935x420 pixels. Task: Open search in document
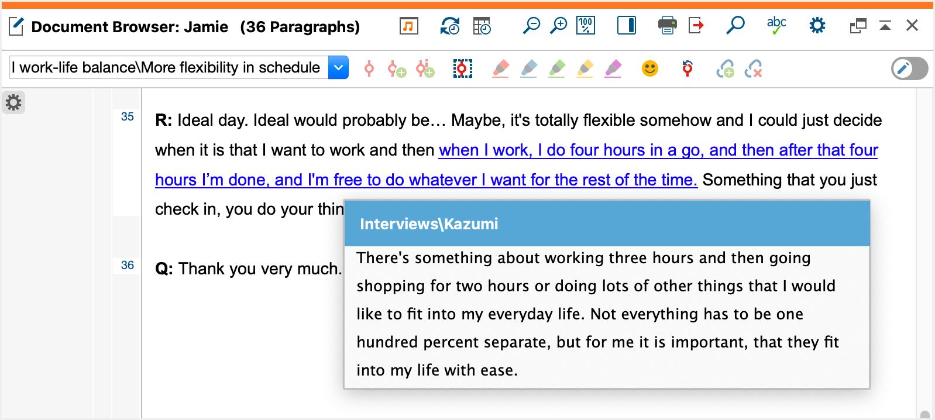pos(735,26)
